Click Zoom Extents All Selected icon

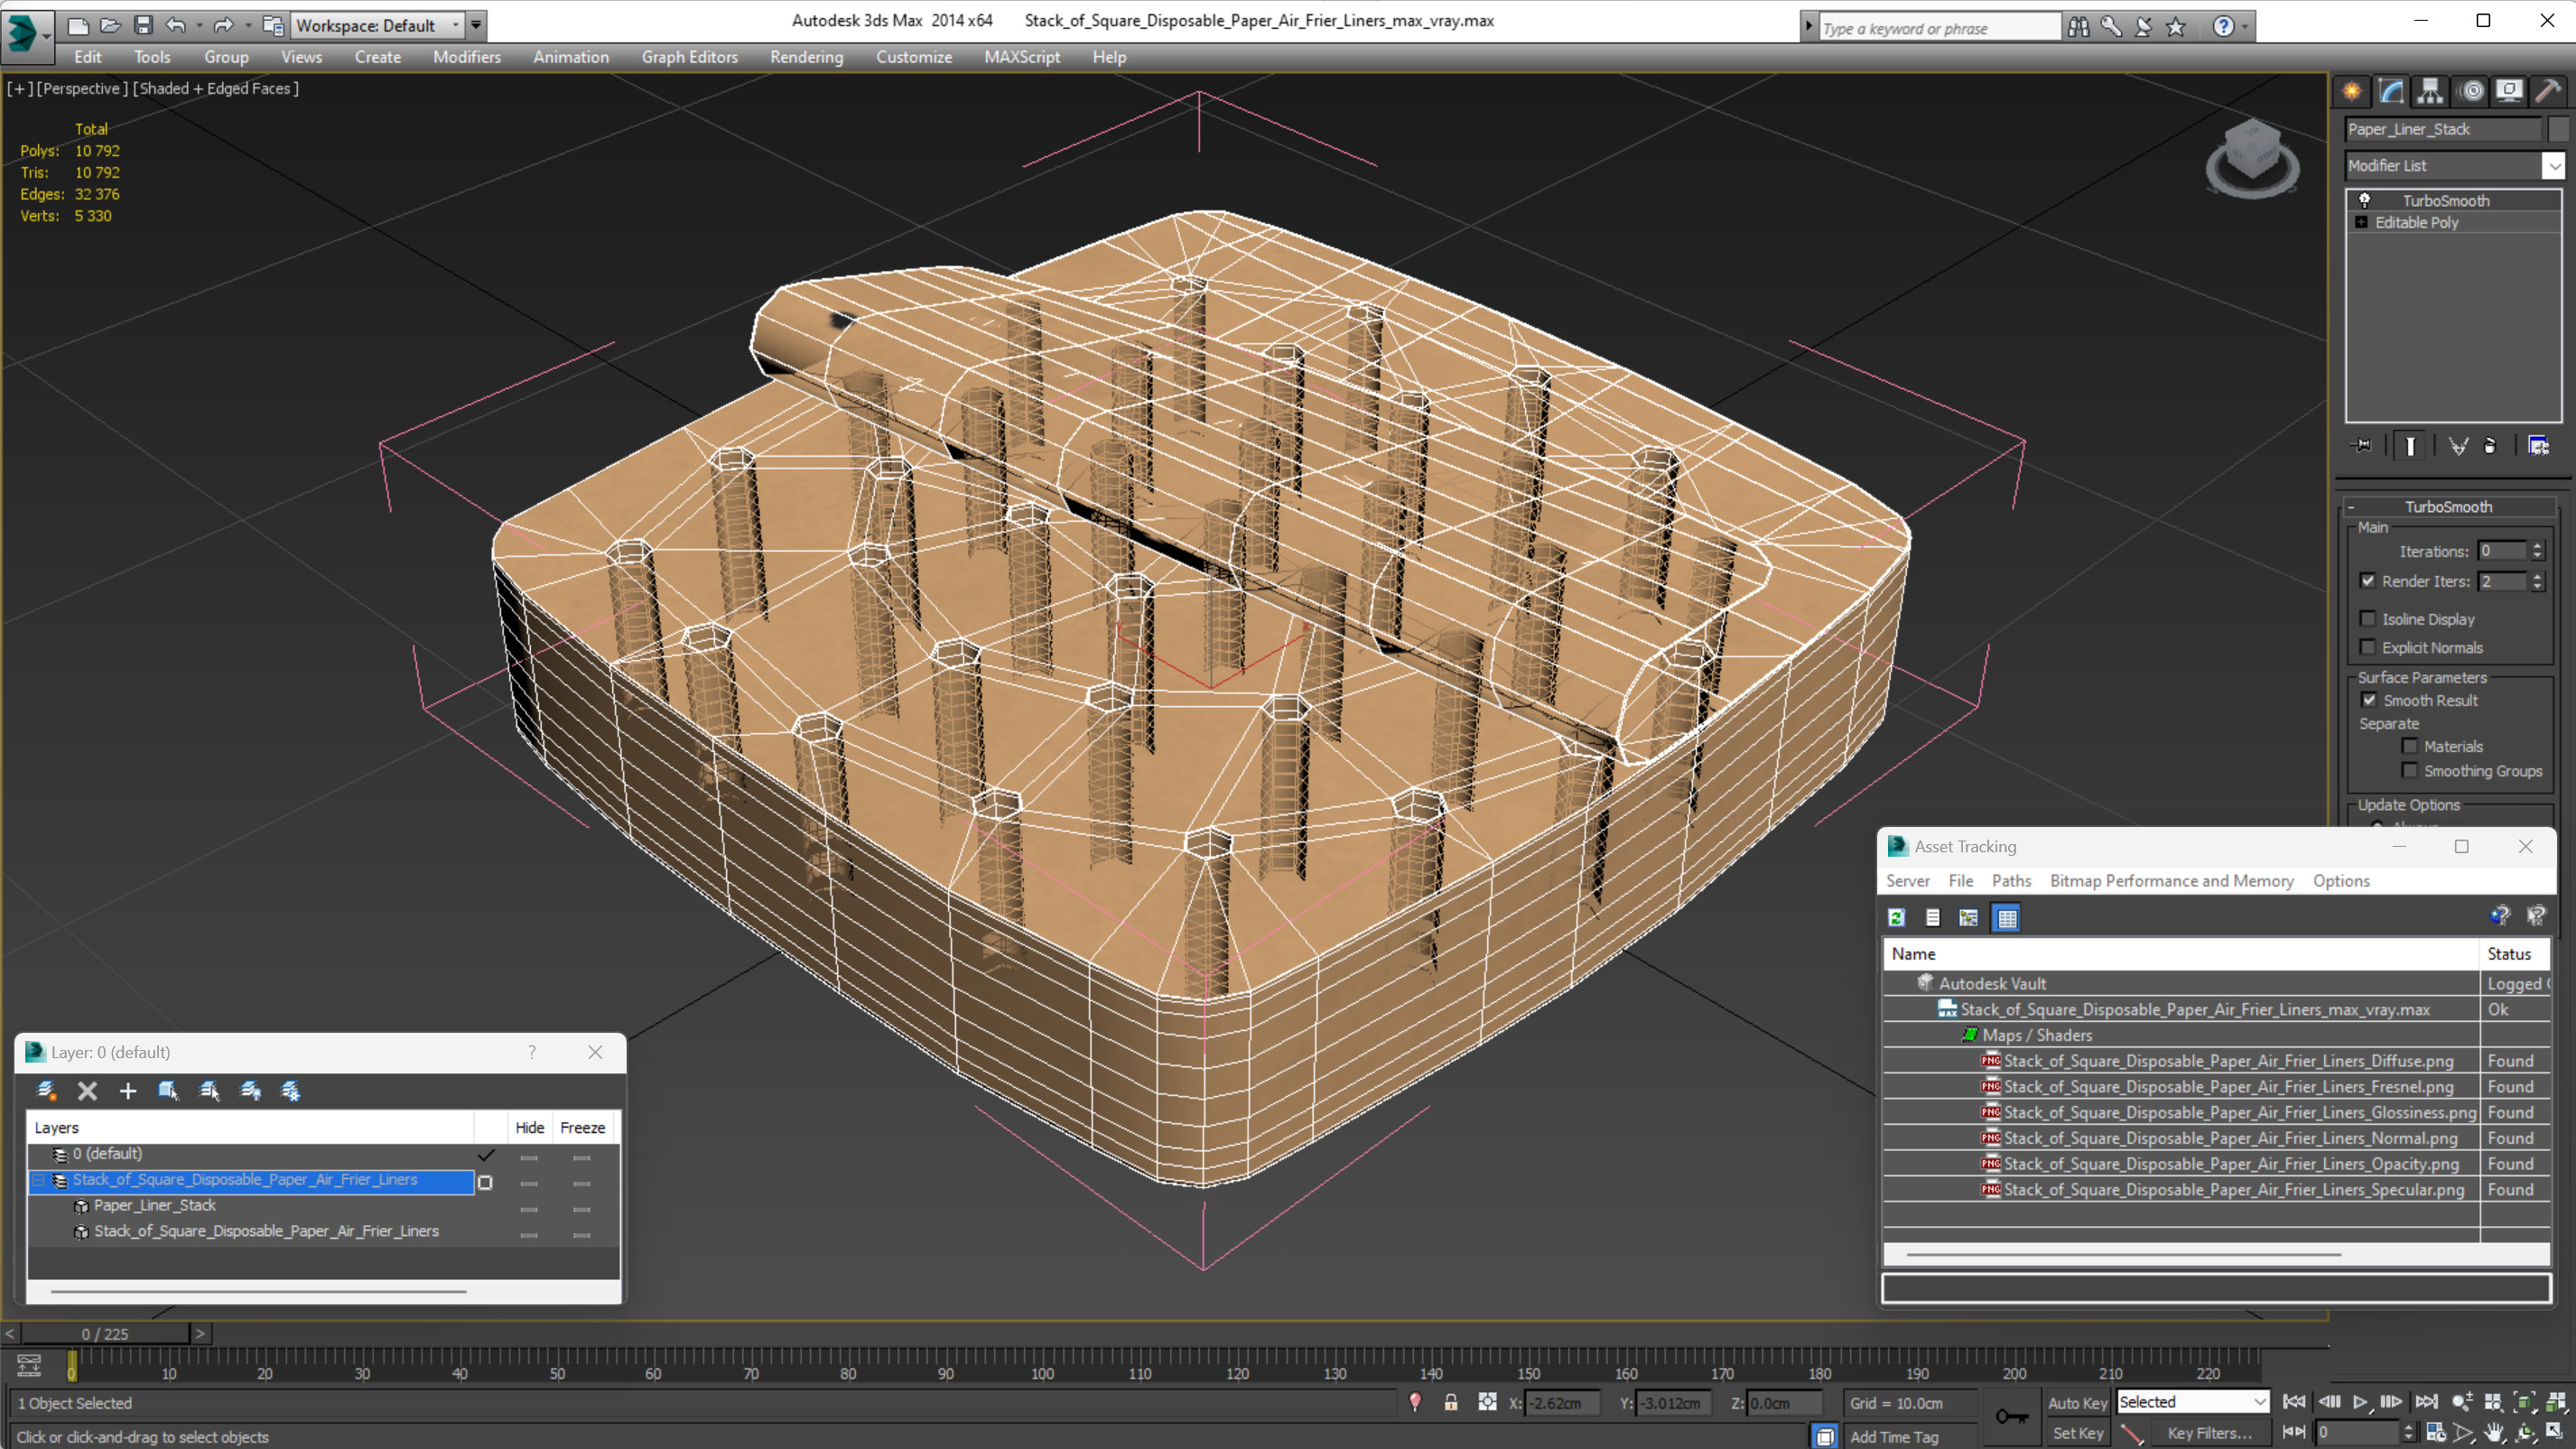pos(2555,1402)
